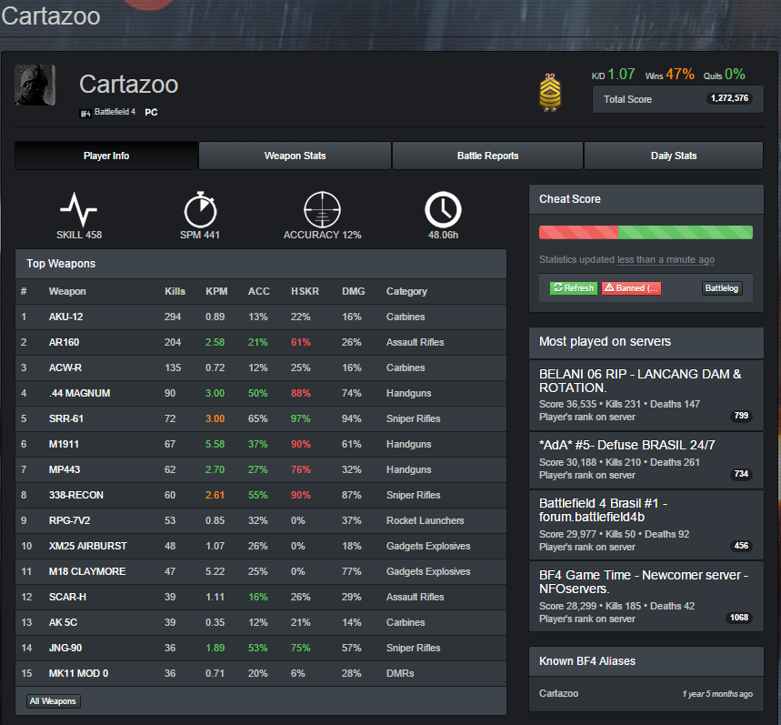Click the Known BF4 Aliases heading

pos(587,661)
